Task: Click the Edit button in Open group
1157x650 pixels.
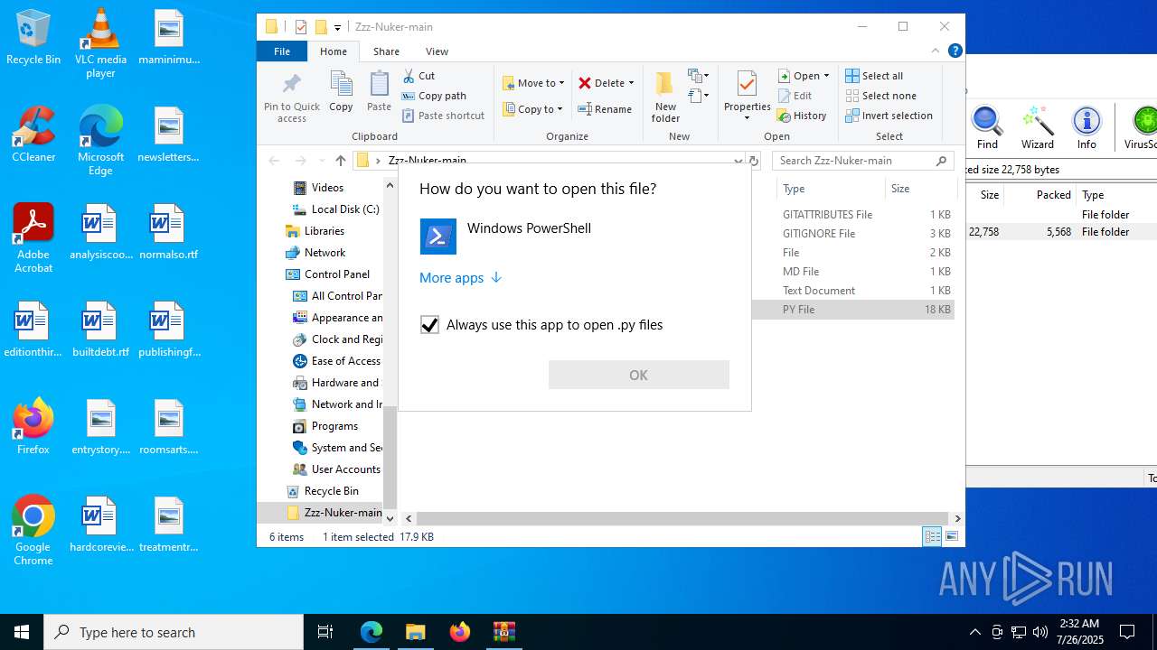Action: [795, 96]
